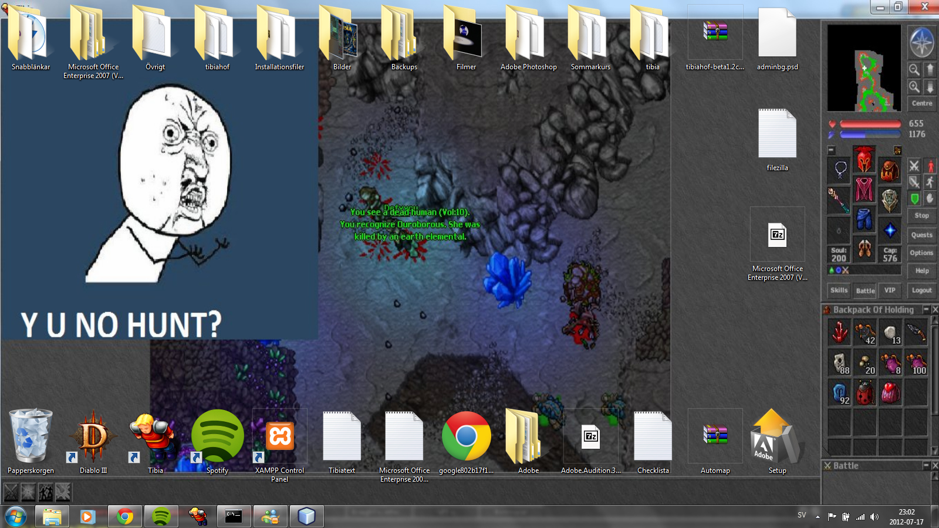
Task: Toggle the green shield defensive mode
Action: pos(914,199)
